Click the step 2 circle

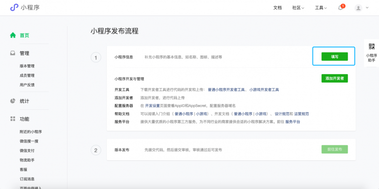[x=96, y=150]
